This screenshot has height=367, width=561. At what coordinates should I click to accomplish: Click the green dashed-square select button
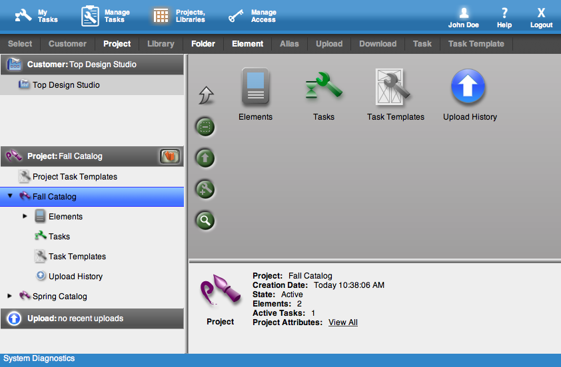pyautogui.click(x=205, y=127)
